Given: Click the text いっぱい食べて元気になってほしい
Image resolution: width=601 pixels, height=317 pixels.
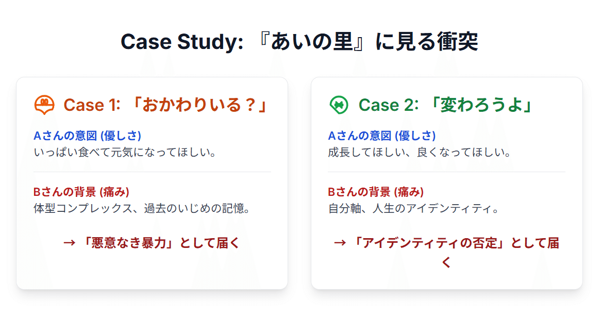Looking at the screenshot, I should pos(124,153).
